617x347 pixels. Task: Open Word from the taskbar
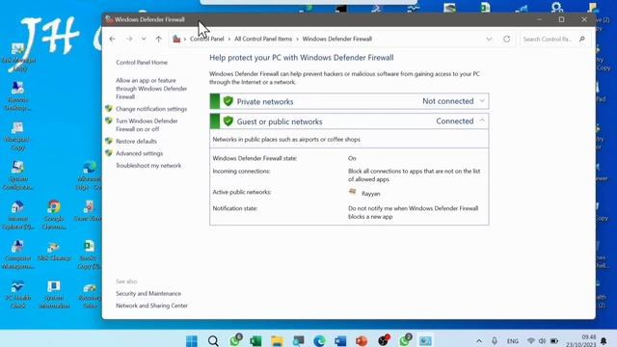(x=340, y=340)
